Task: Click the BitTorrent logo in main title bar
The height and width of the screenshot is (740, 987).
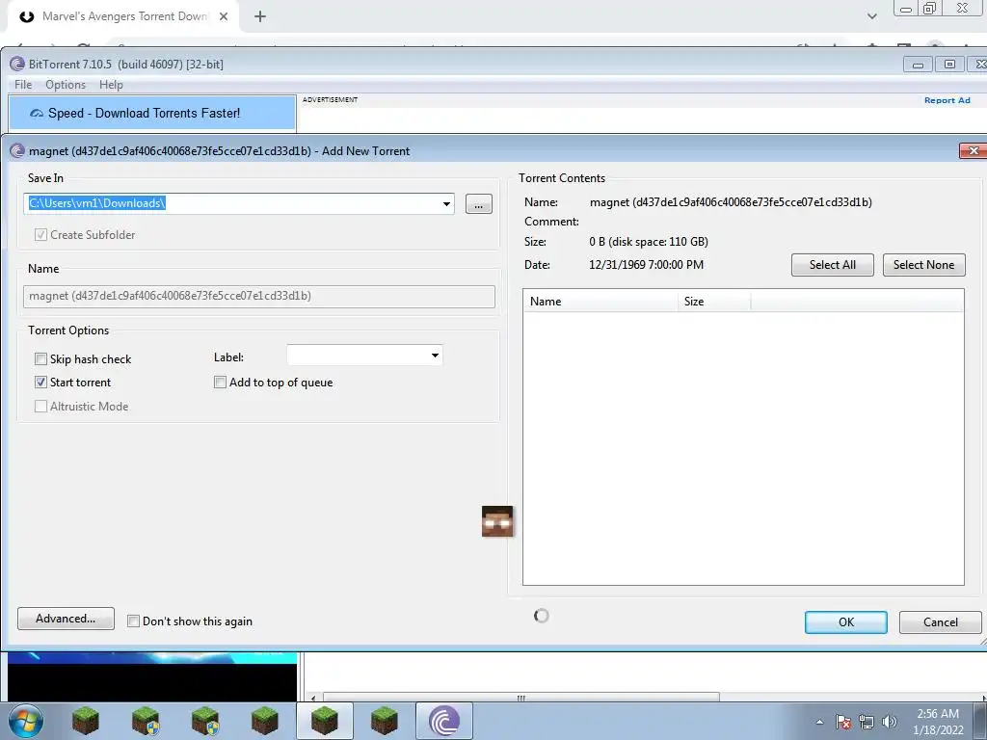Action: 17,64
